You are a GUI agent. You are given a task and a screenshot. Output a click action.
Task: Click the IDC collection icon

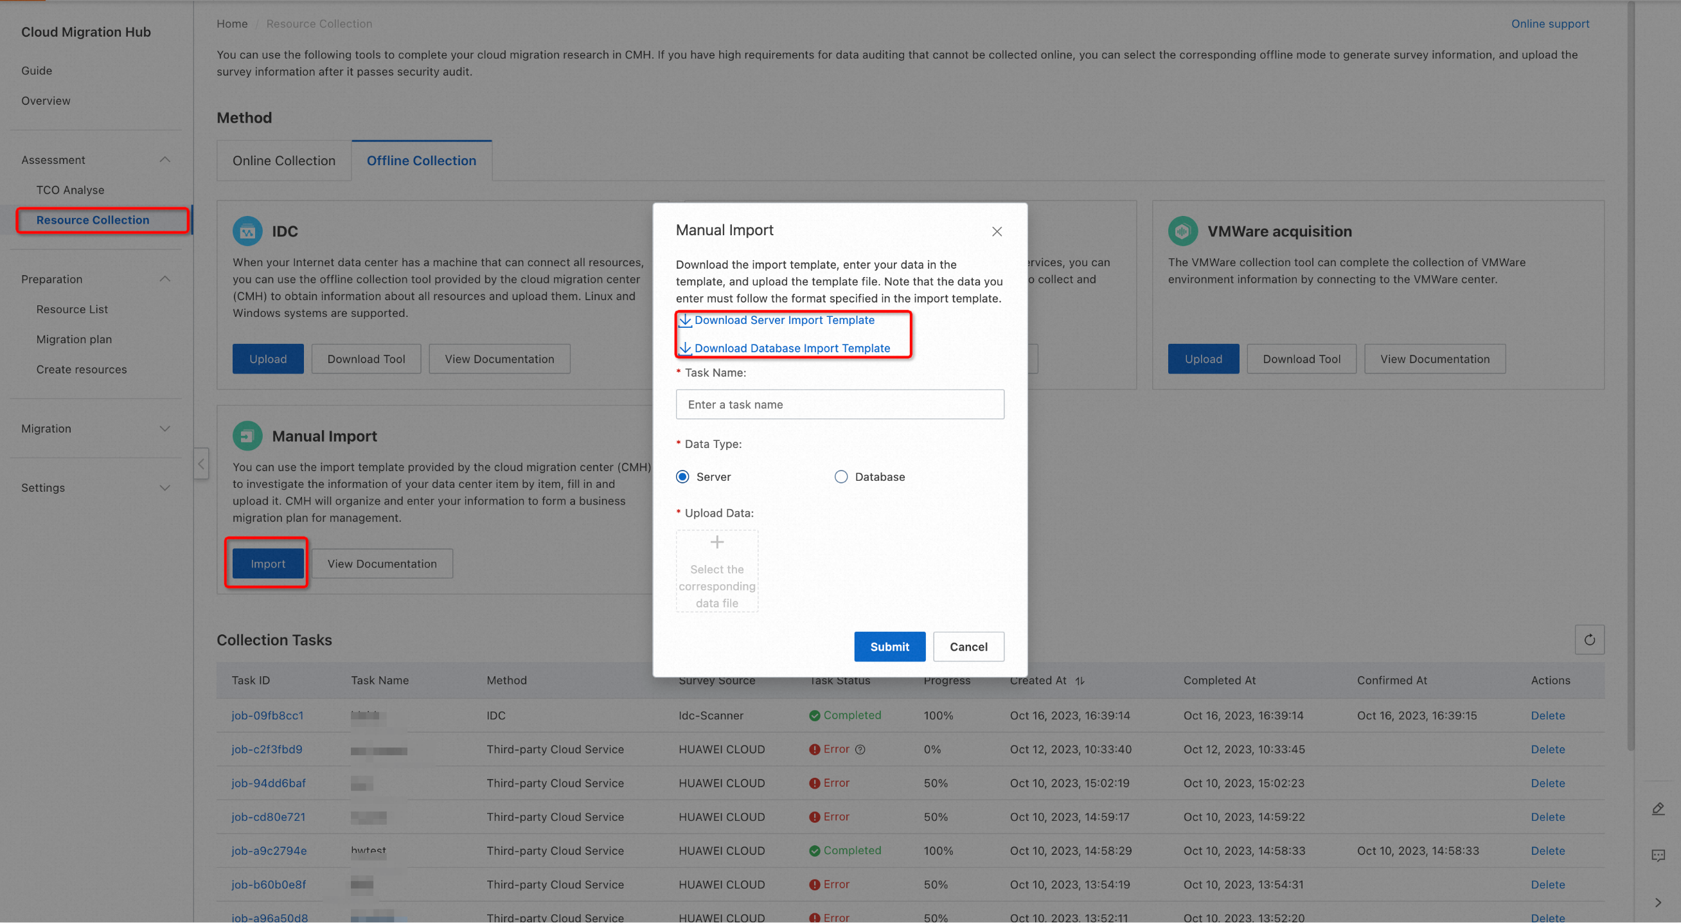247,231
